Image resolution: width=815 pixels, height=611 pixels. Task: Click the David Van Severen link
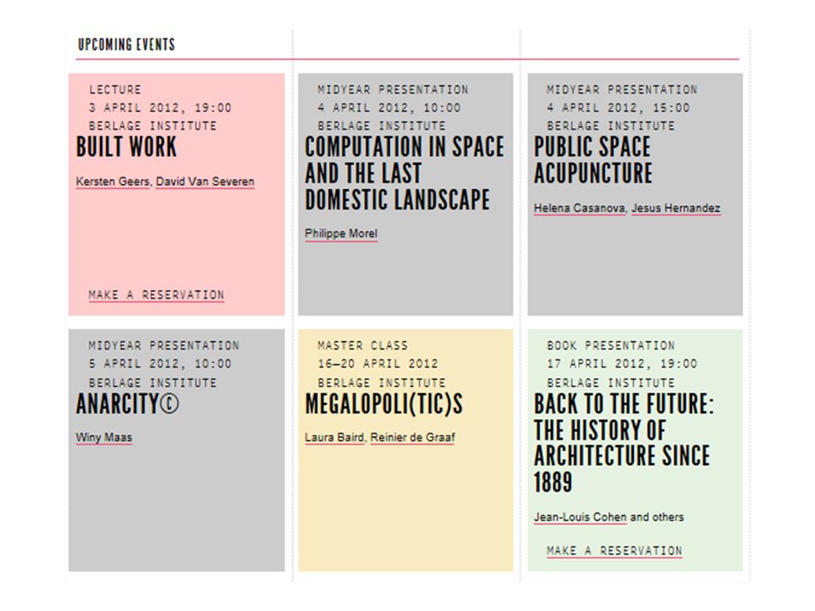point(205,182)
